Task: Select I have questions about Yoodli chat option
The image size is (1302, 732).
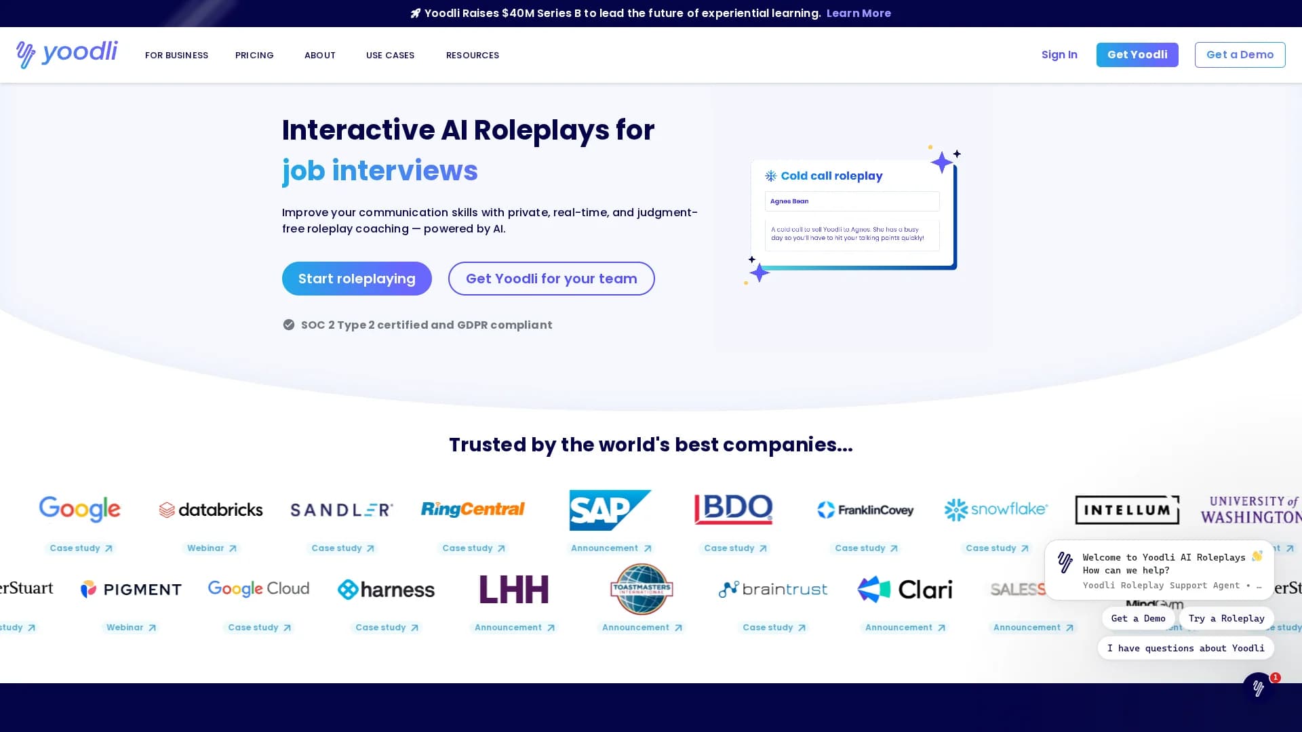Action: pyautogui.click(x=1185, y=648)
